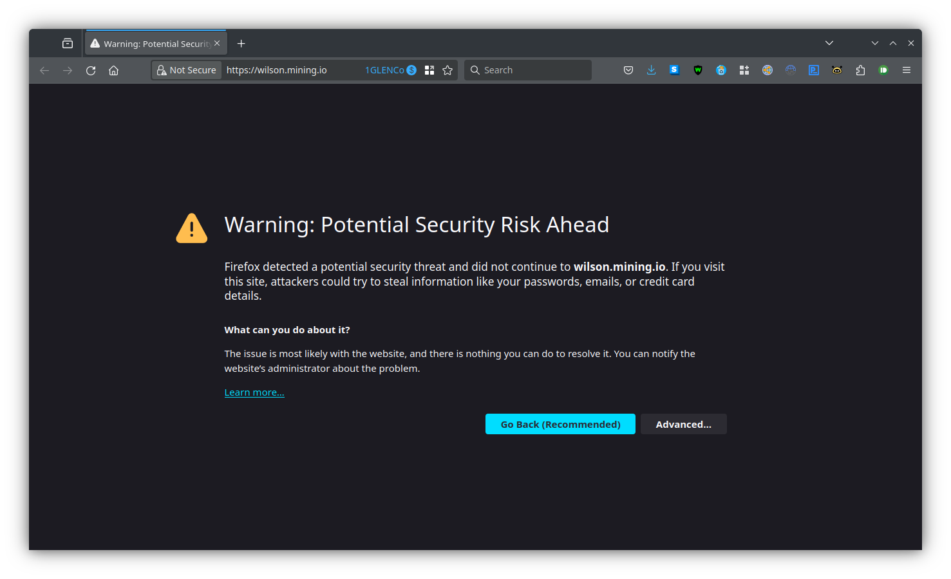Follow the Learn more link
Screen dimensions: 951x579
[254, 392]
